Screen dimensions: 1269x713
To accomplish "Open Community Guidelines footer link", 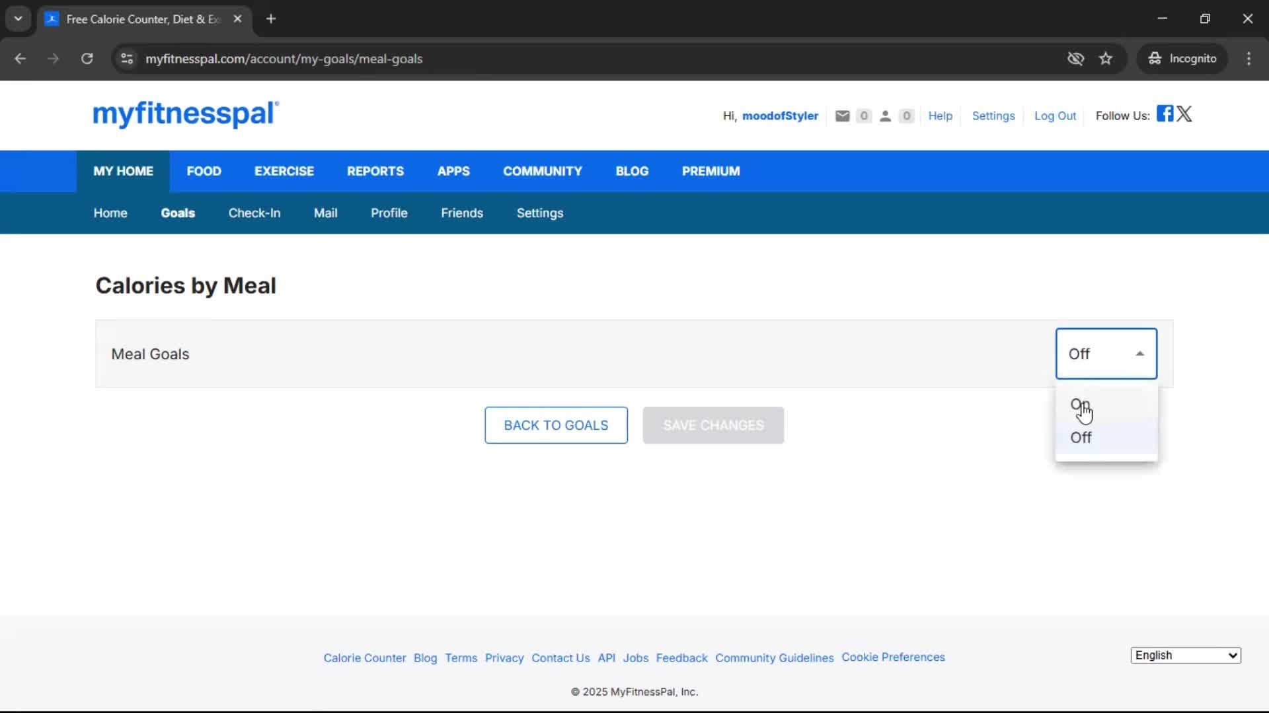I will [x=775, y=658].
